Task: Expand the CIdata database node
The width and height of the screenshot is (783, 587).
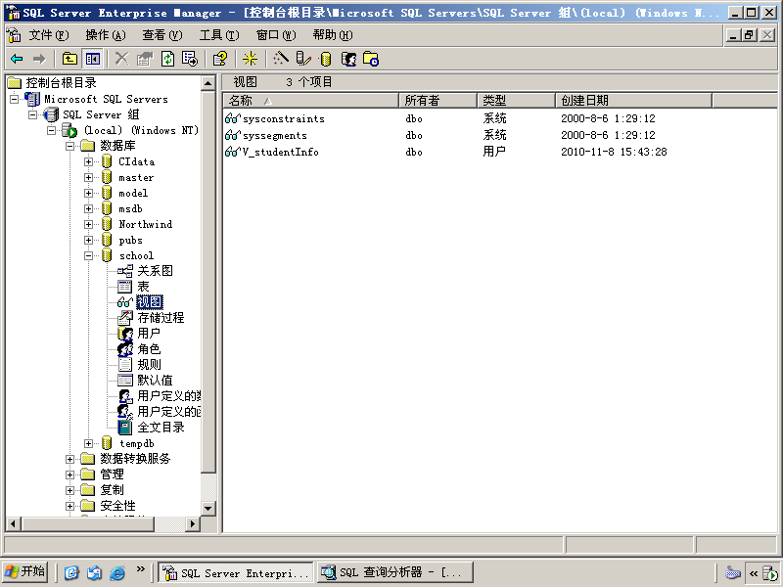Action: [x=88, y=161]
